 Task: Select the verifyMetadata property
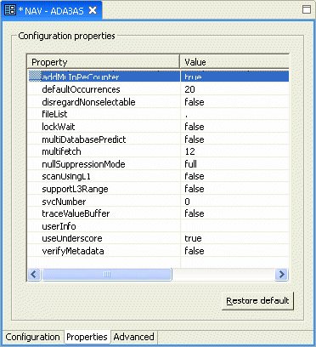[73, 251]
